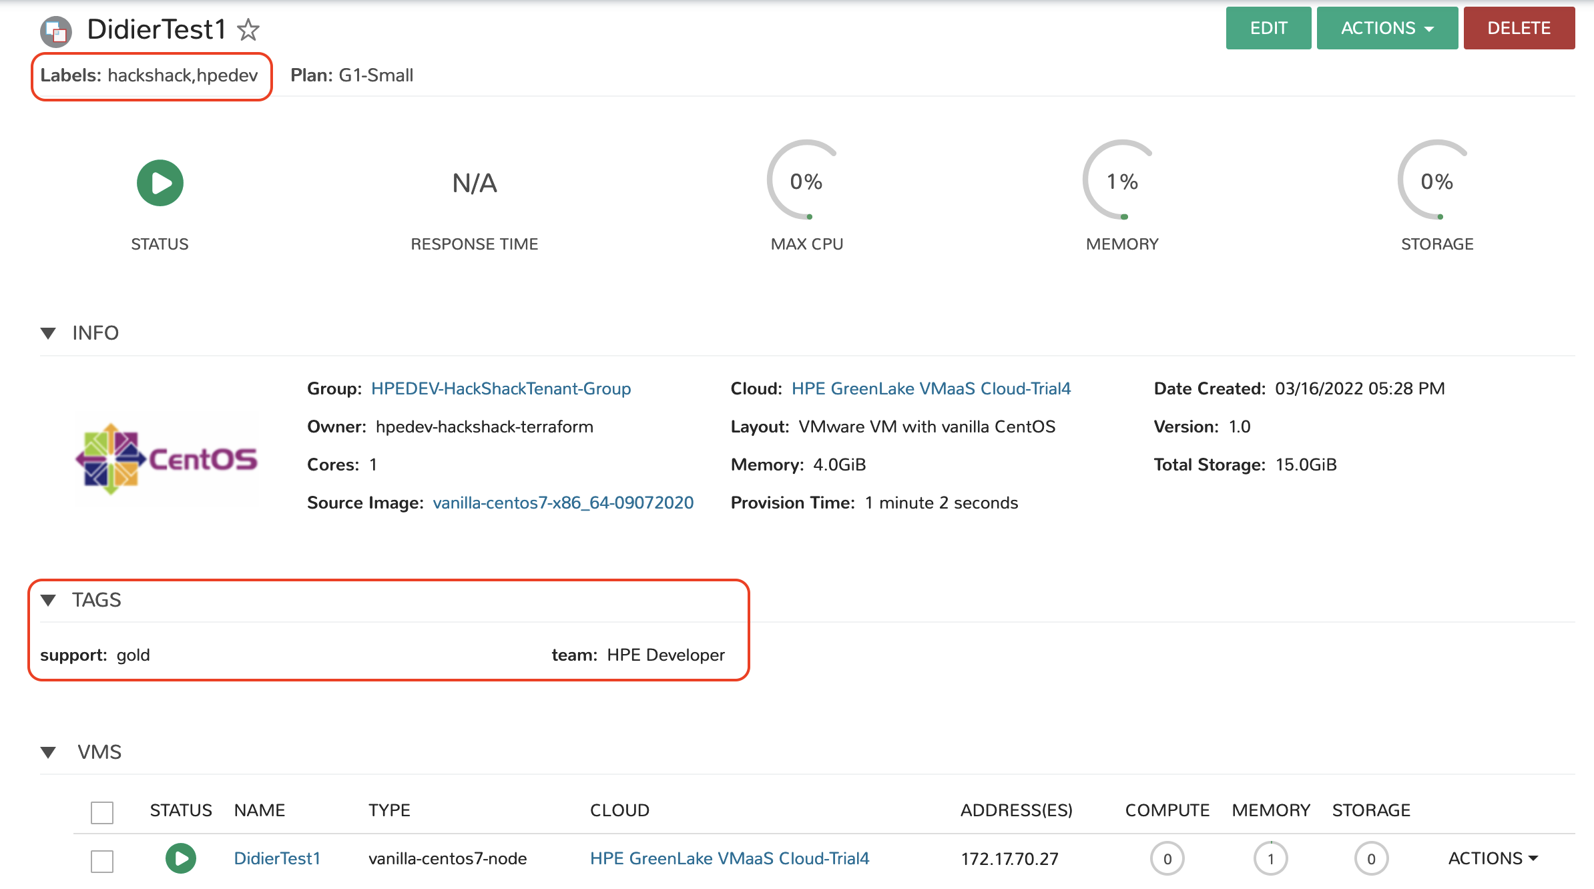Click the team: HPE Developer tag
The image size is (1594, 889).
[x=638, y=655]
